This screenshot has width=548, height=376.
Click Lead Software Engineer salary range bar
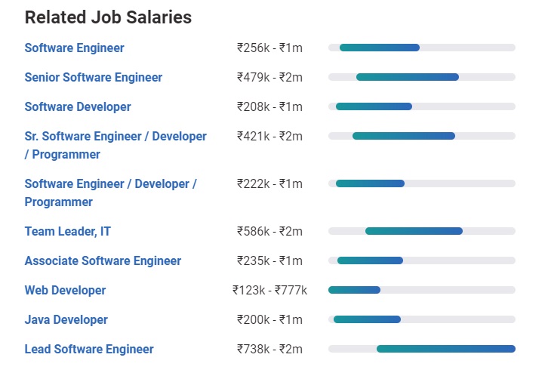tap(445, 349)
